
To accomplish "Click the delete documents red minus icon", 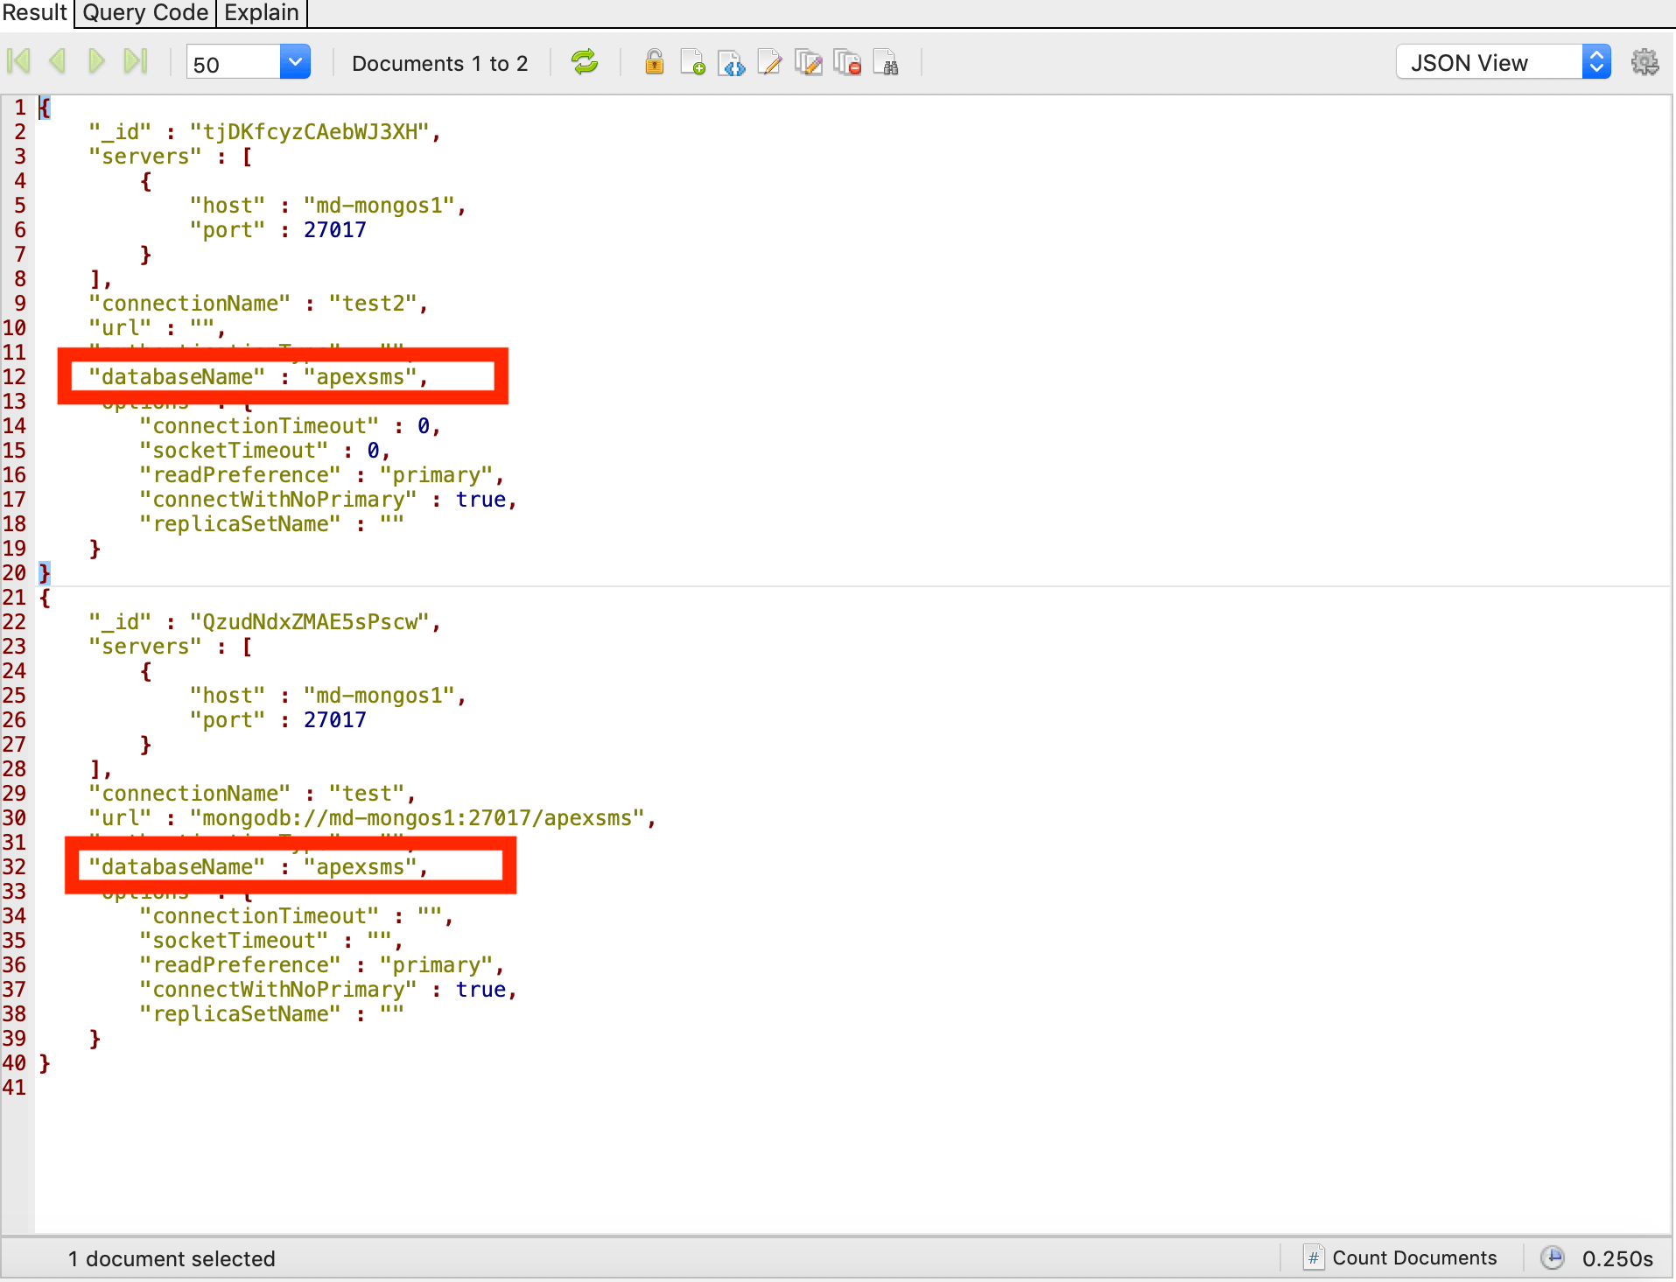I will (x=847, y=63).
